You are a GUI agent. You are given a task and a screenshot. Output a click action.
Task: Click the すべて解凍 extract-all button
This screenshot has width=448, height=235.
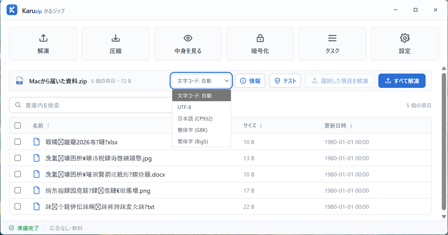pos(402,81)
